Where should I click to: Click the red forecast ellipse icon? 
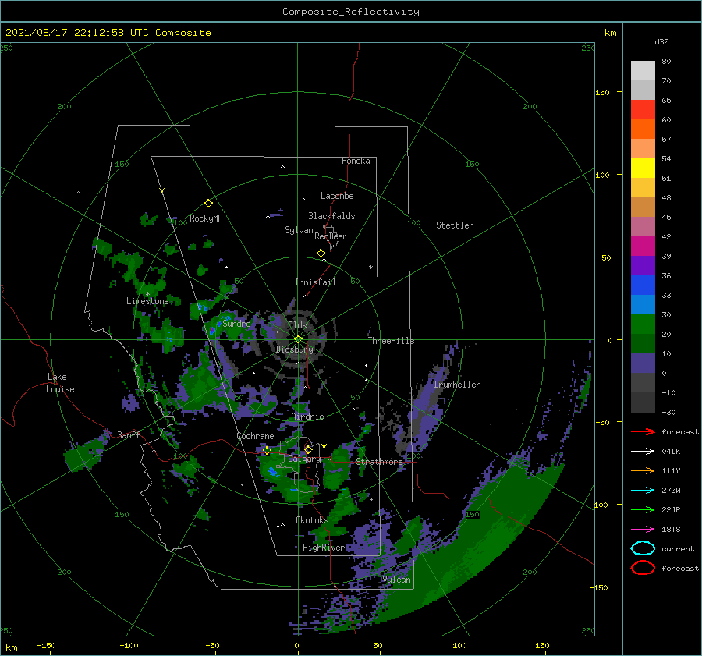coord(643,568)
